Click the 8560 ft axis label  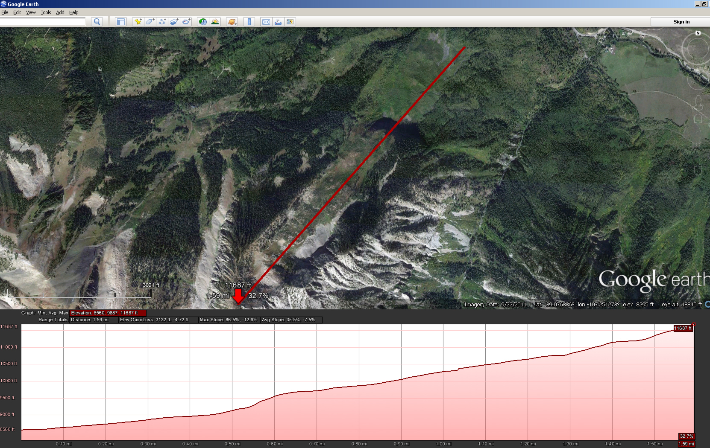pyautogui.click(x=7, y=429)
